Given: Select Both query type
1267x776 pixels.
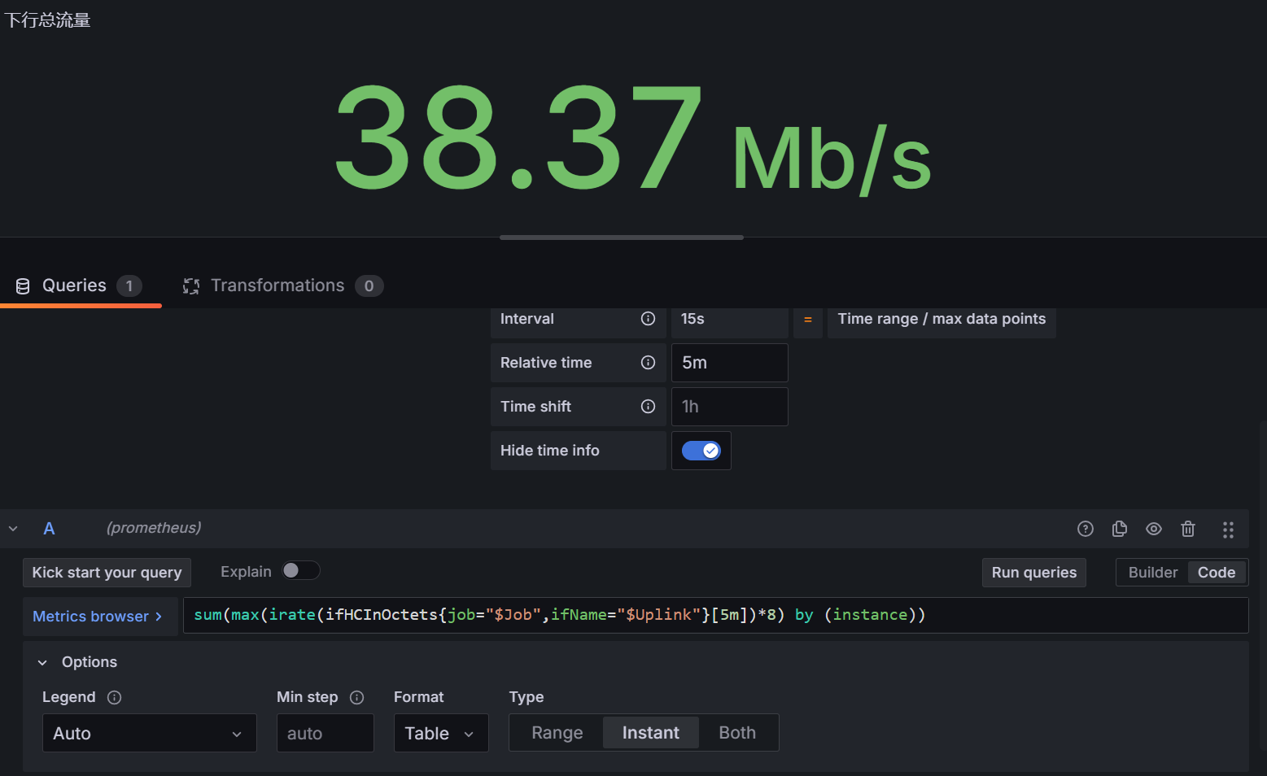Looking at the screenshot, I should [737, 733].
